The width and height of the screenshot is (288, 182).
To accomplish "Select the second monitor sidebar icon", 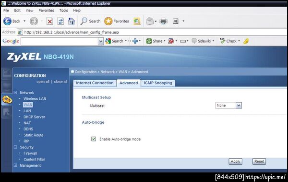I will click(7, 86).
